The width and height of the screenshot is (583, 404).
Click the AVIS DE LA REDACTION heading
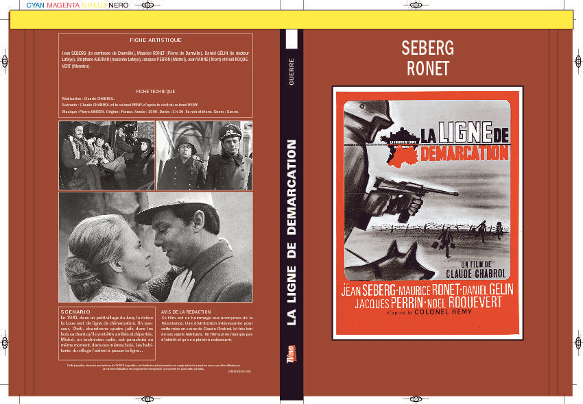tap(186, 312)
